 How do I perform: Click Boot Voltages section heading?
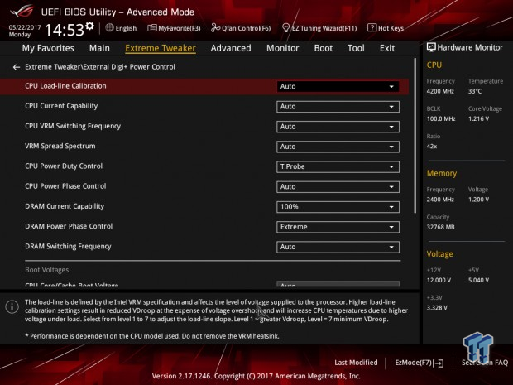(47, 270)
